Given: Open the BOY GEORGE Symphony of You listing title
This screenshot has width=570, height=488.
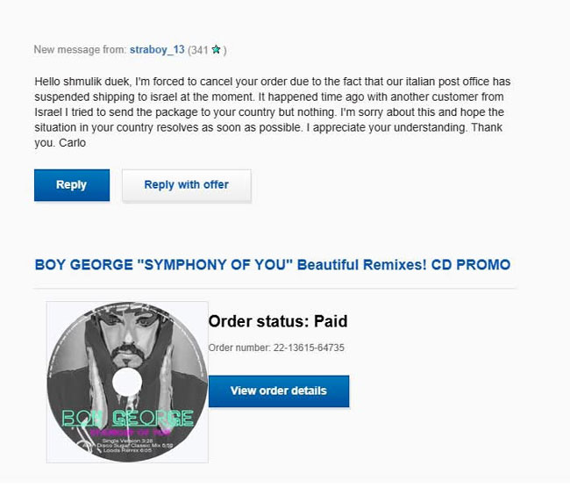Looking at the screenshot, I should [x=272, y=264].
